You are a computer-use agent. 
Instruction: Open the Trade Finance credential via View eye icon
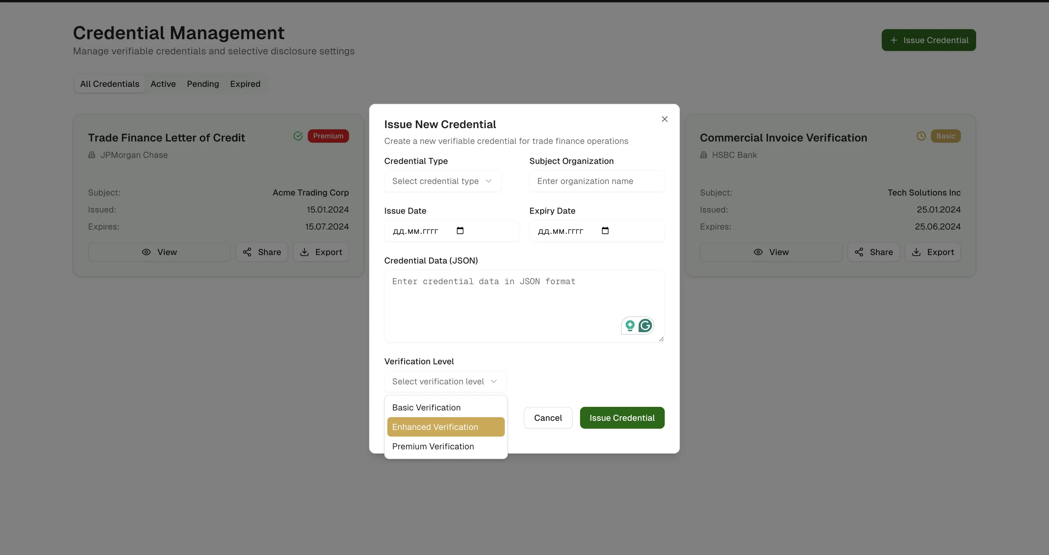[x=146, y=252]
